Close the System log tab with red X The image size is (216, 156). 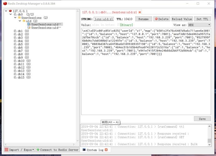point(106,150)
